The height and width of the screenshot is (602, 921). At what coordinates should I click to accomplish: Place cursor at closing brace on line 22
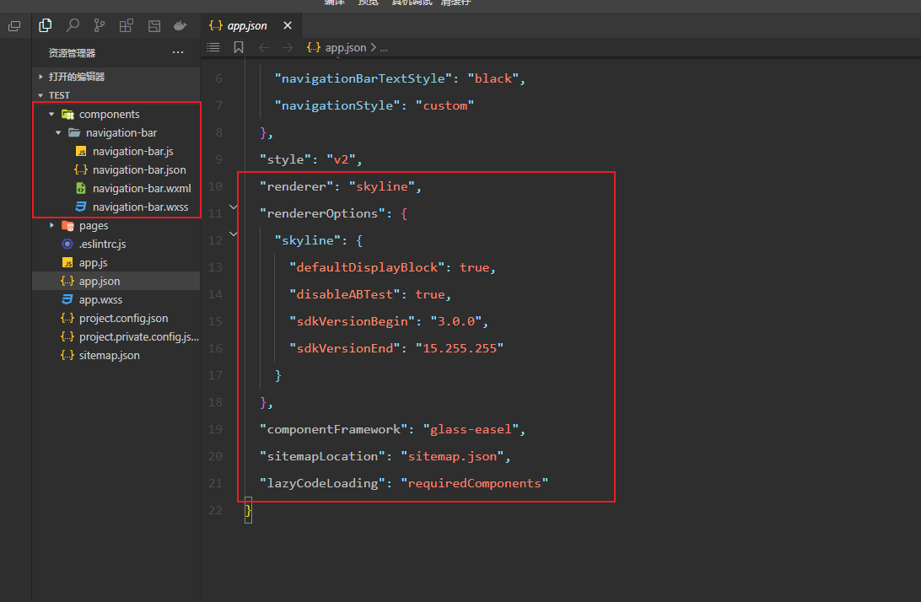(249, 510)
